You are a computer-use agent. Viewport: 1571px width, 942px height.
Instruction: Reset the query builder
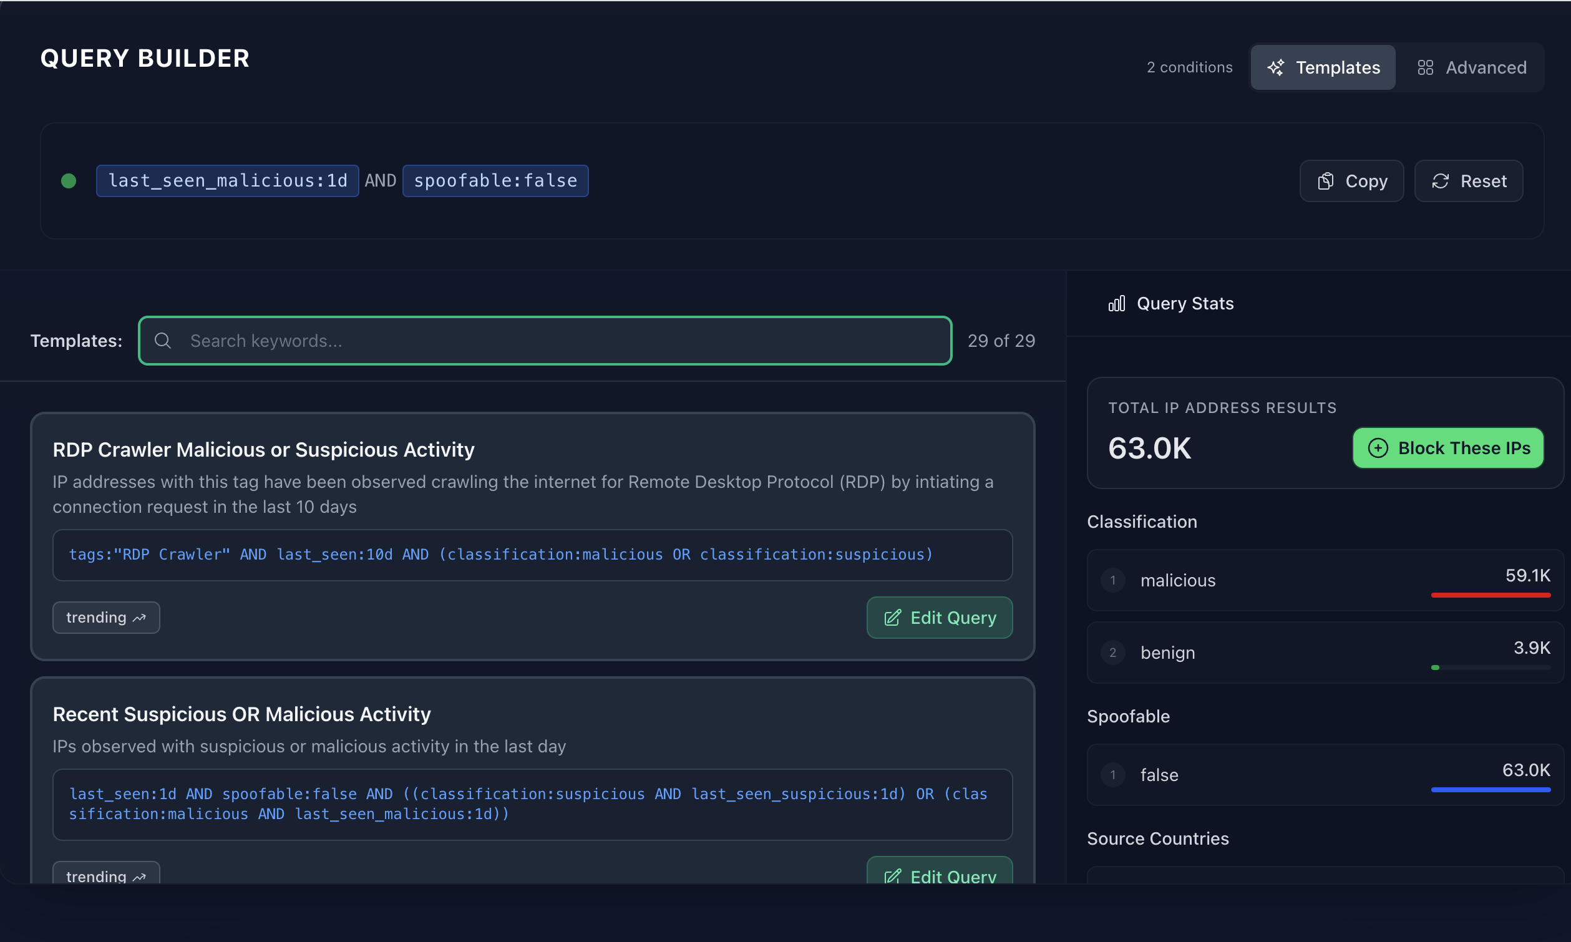click(x=1468, y=181)
